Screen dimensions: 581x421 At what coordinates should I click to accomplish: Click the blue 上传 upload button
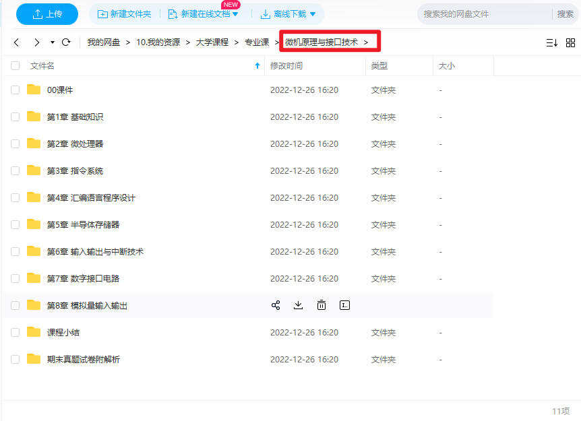[x=47, y=14]
